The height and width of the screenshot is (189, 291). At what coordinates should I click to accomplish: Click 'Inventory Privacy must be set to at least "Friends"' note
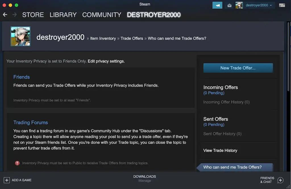(x=52, y=100)
